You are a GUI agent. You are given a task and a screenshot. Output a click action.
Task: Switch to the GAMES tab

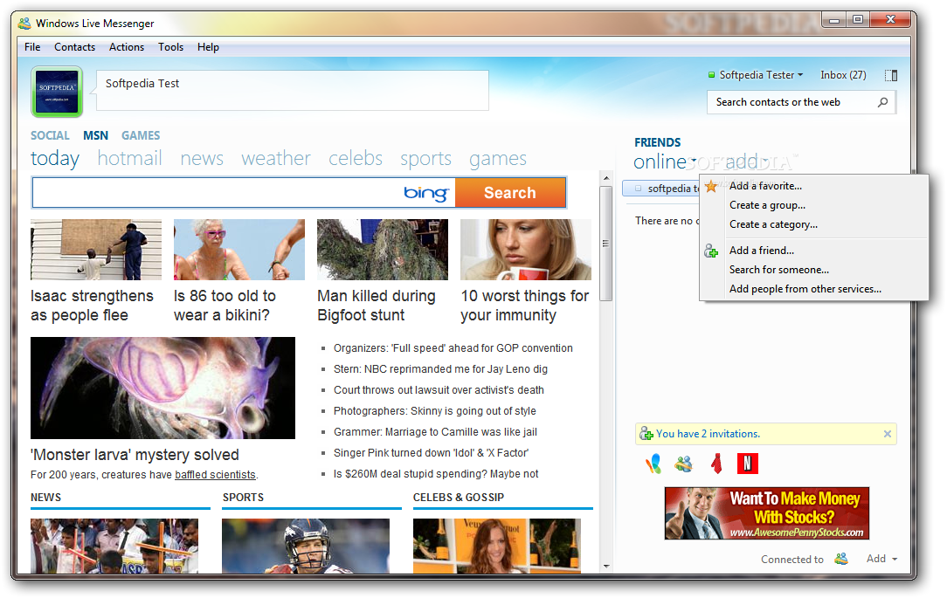[x=141, y=136]
